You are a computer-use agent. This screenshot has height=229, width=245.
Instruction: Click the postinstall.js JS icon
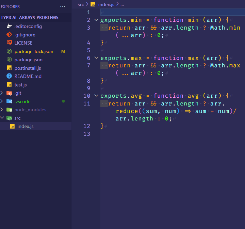tap(9, 68)
